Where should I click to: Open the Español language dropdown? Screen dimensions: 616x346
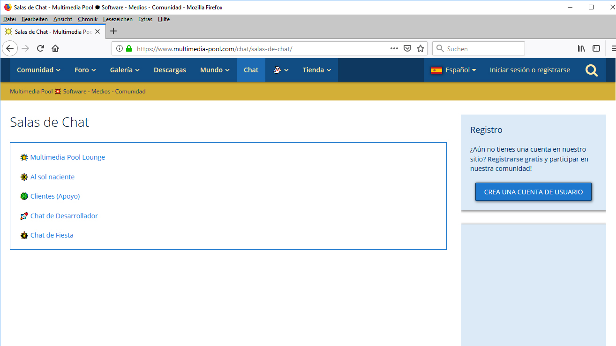pos(453,70)
